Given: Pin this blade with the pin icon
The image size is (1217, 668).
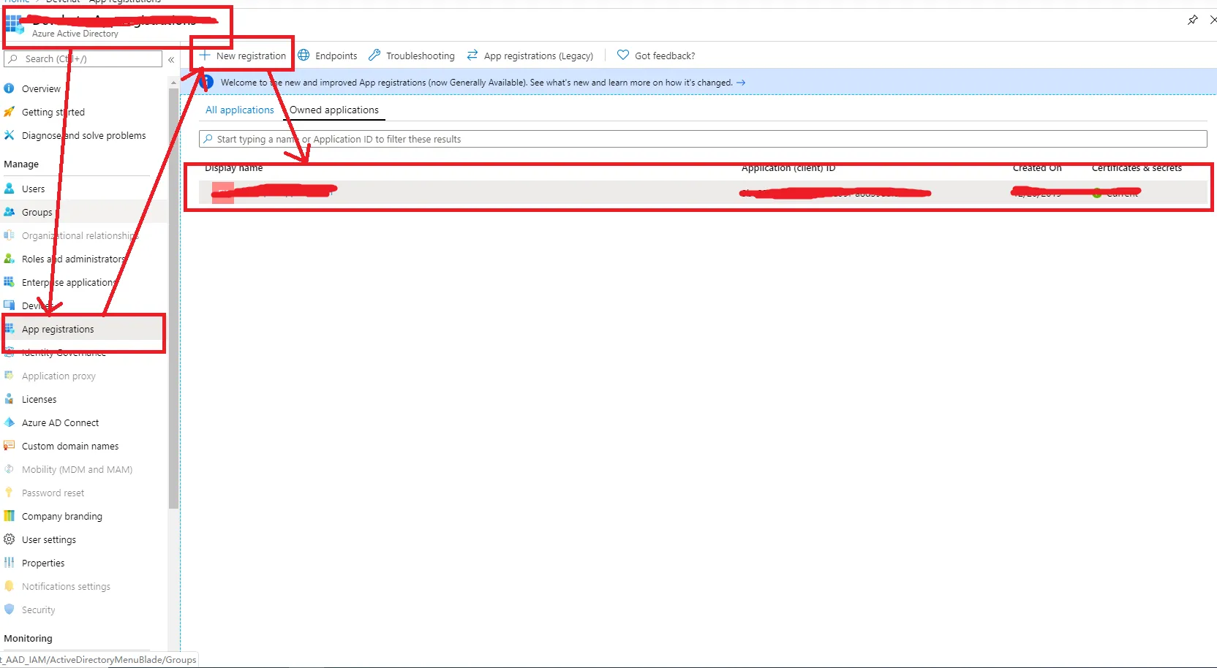Looking at the screenshot, I should (1193, 20).
